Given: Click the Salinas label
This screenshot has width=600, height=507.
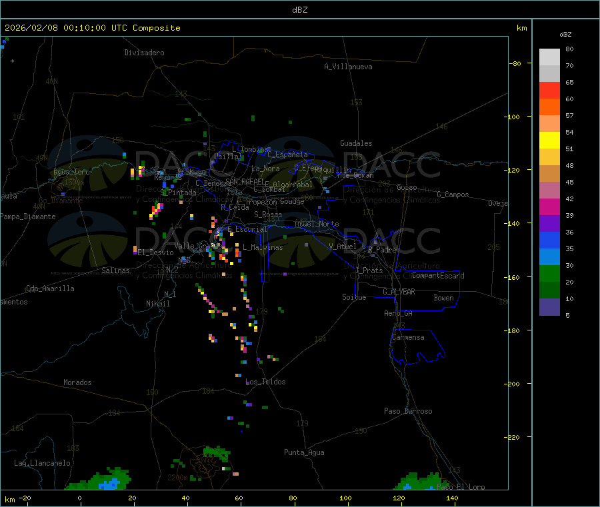Looking at the screenshot, I should 115,270.
